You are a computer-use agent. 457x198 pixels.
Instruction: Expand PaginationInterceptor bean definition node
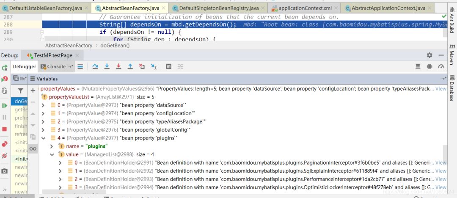[60, 162]
